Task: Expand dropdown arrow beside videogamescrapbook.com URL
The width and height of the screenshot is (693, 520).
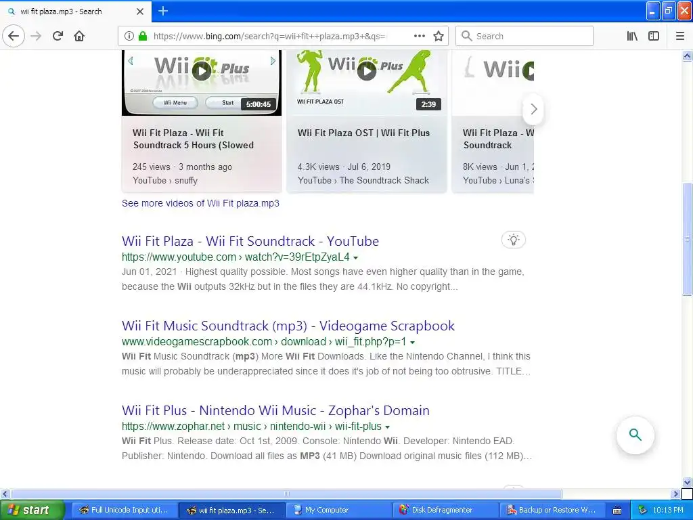Action: pos(412,342)
